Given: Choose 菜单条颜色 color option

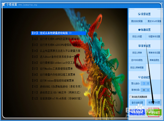Looking at the screenshot, I should pyautogui.click(x=154, y=60).
